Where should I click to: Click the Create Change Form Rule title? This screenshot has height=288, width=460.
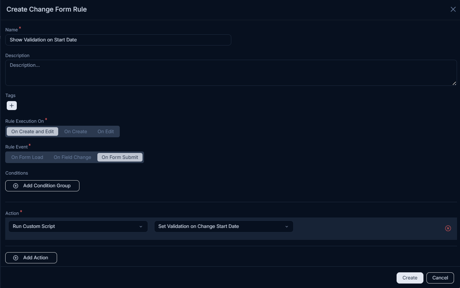click(x=47, y=9)
